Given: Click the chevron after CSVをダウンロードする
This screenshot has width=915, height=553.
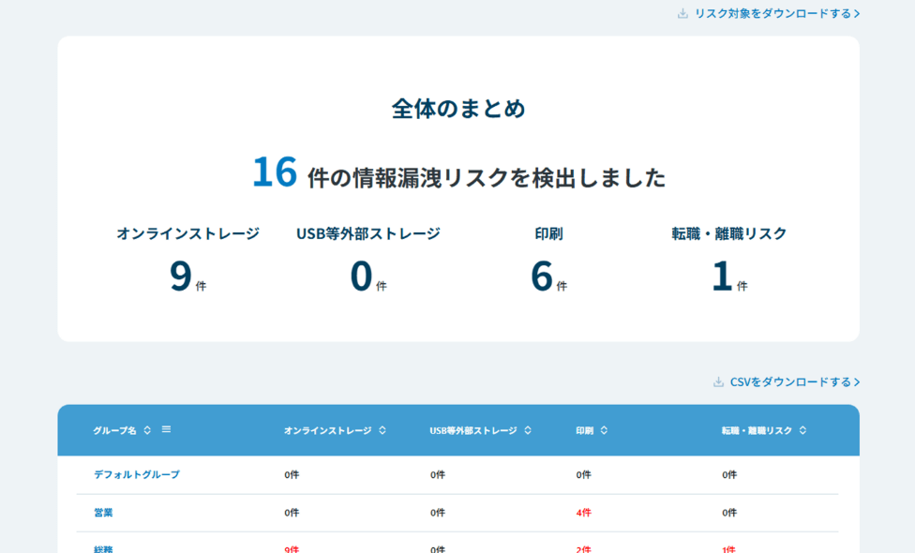Looking at the screenshot, I should click(x=856, y=381).
